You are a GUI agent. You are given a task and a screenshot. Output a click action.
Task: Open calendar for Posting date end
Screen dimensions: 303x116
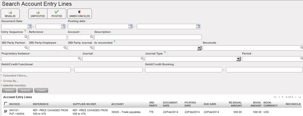pos(198,26)
